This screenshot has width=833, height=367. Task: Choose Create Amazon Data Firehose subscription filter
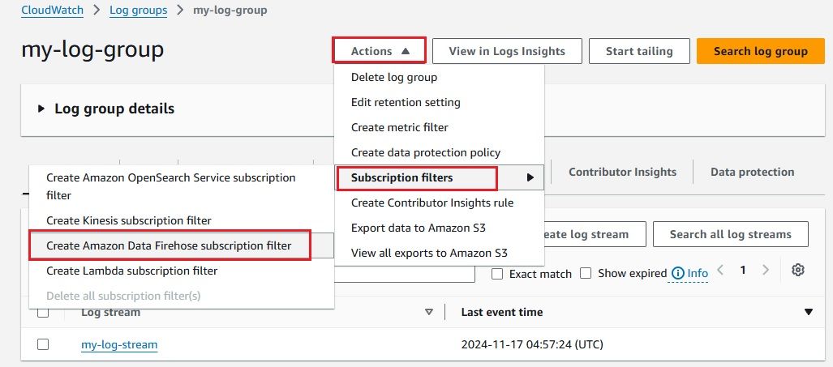pyautogui.click(x=182, y=246)
